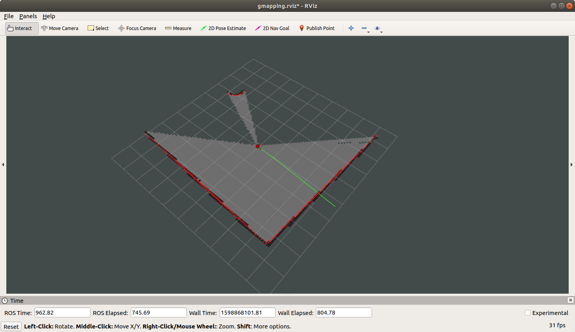
Task: Select the Interact tool
Action: click(x=22, y=28)
